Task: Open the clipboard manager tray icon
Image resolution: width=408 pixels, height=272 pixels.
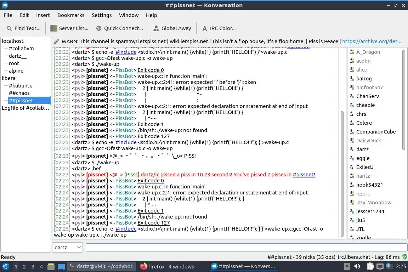Action: [x=370, y=266]
